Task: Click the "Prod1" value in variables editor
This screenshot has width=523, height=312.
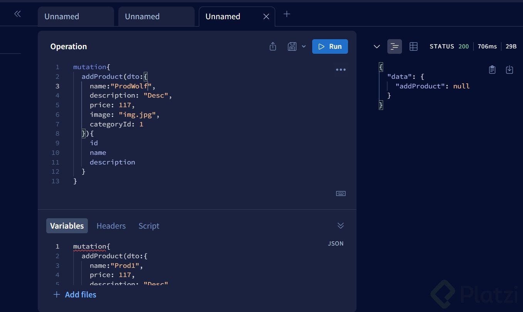Action: [125, 266]
